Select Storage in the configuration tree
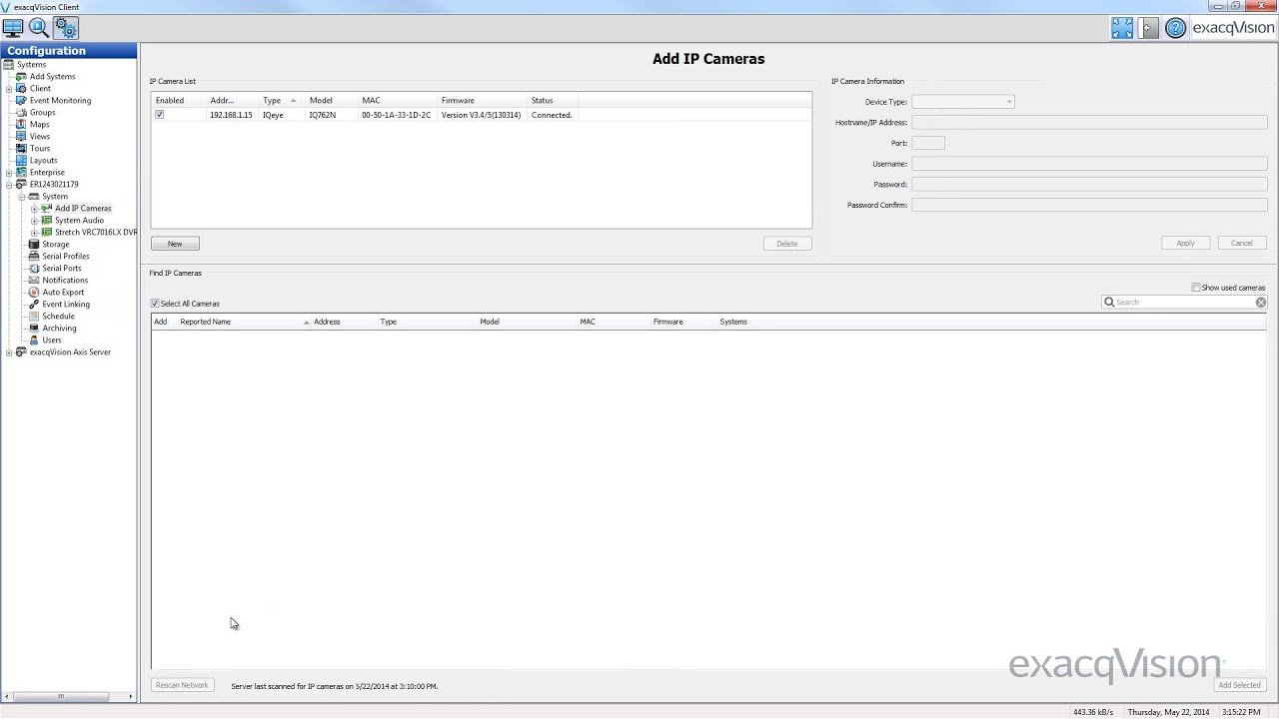Screen dimensions: 1279x719 click(x=55, y=245)
